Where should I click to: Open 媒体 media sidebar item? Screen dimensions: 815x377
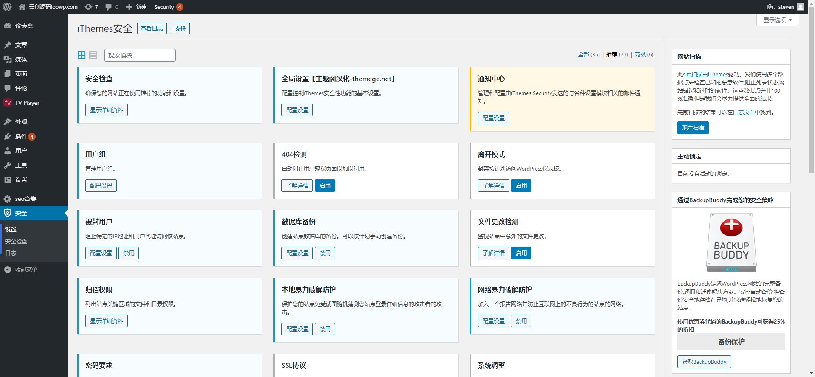[x=34, y=59]
